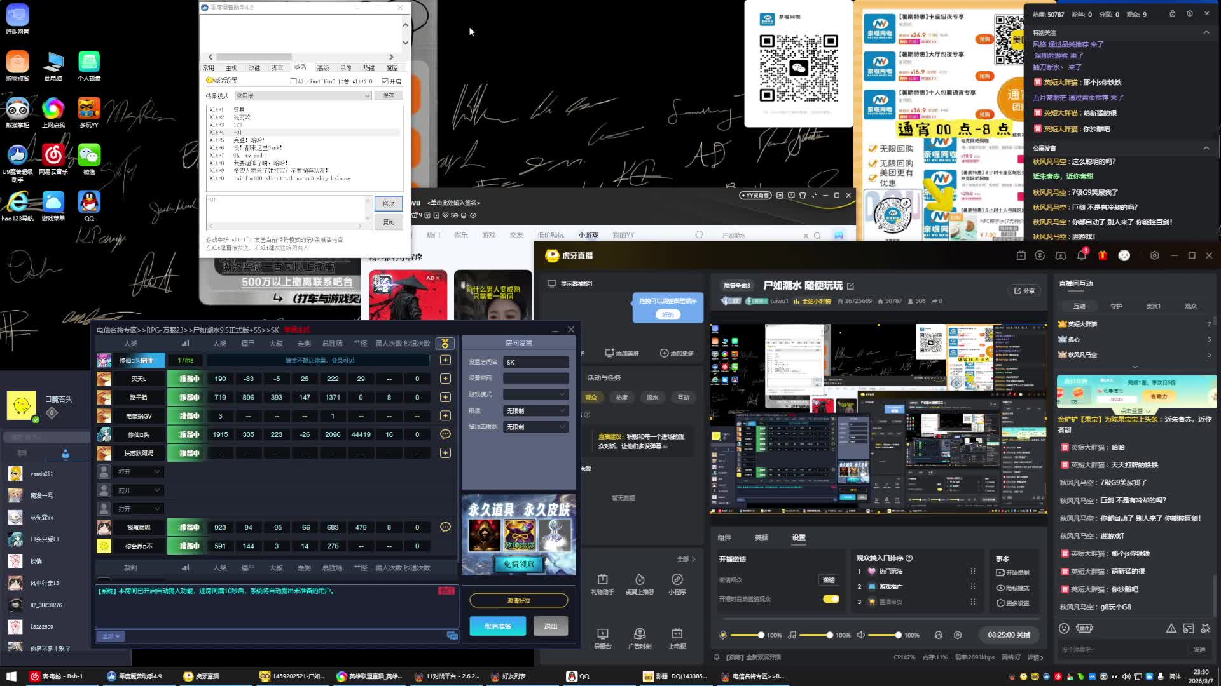This screenshot has height=686, width=1221.
Task: Open the 游戏模式 dropdown in room settings
Action: click(535, 394)
